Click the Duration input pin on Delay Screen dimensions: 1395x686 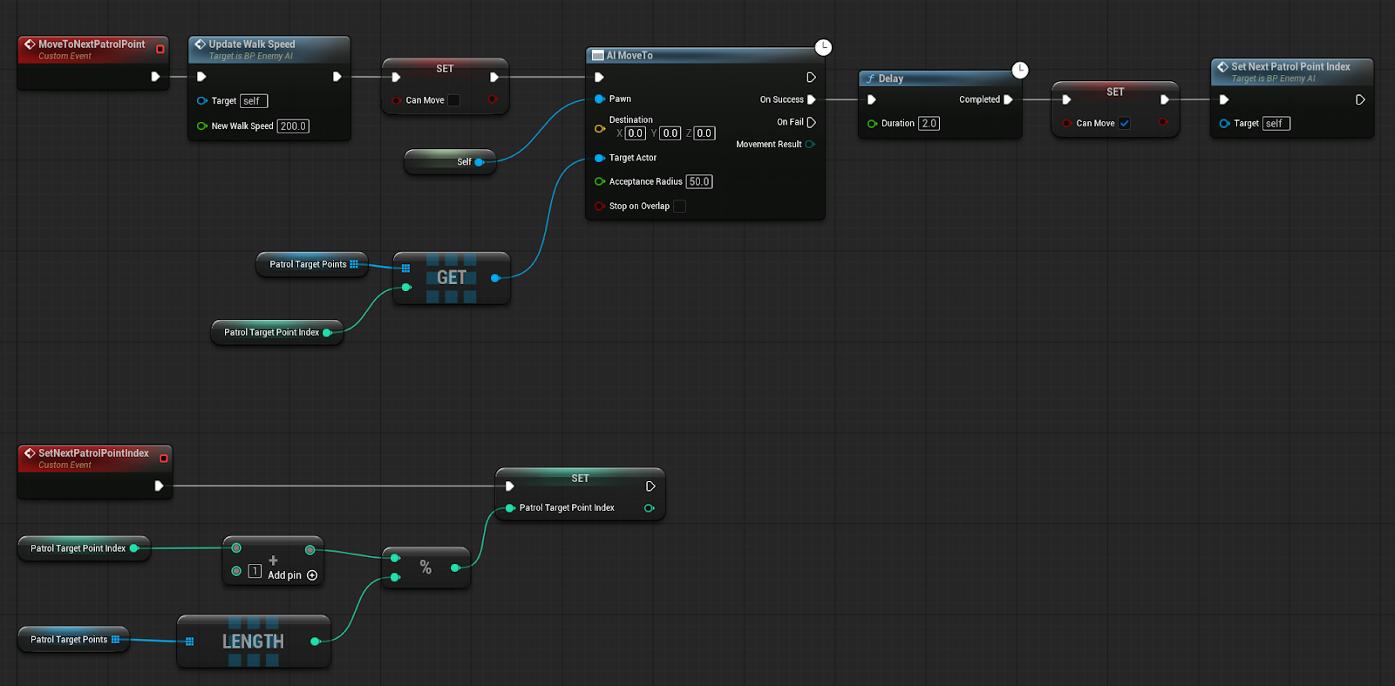pos(872,124)
